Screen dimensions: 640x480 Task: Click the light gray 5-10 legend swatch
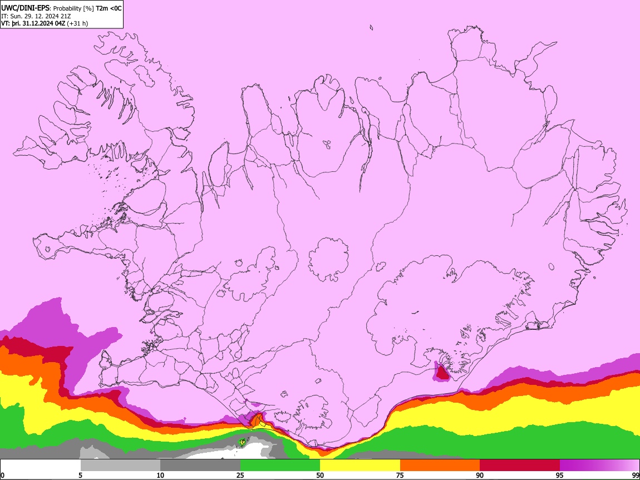[120, 466]
